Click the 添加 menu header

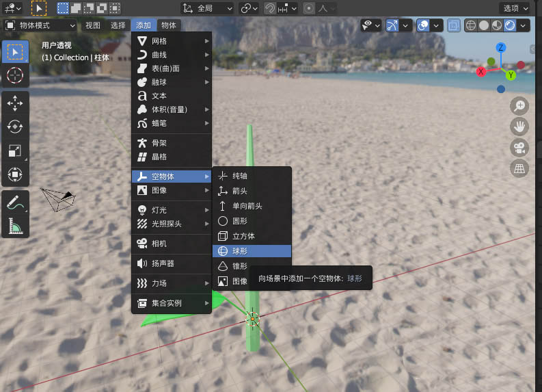(144, 25)
